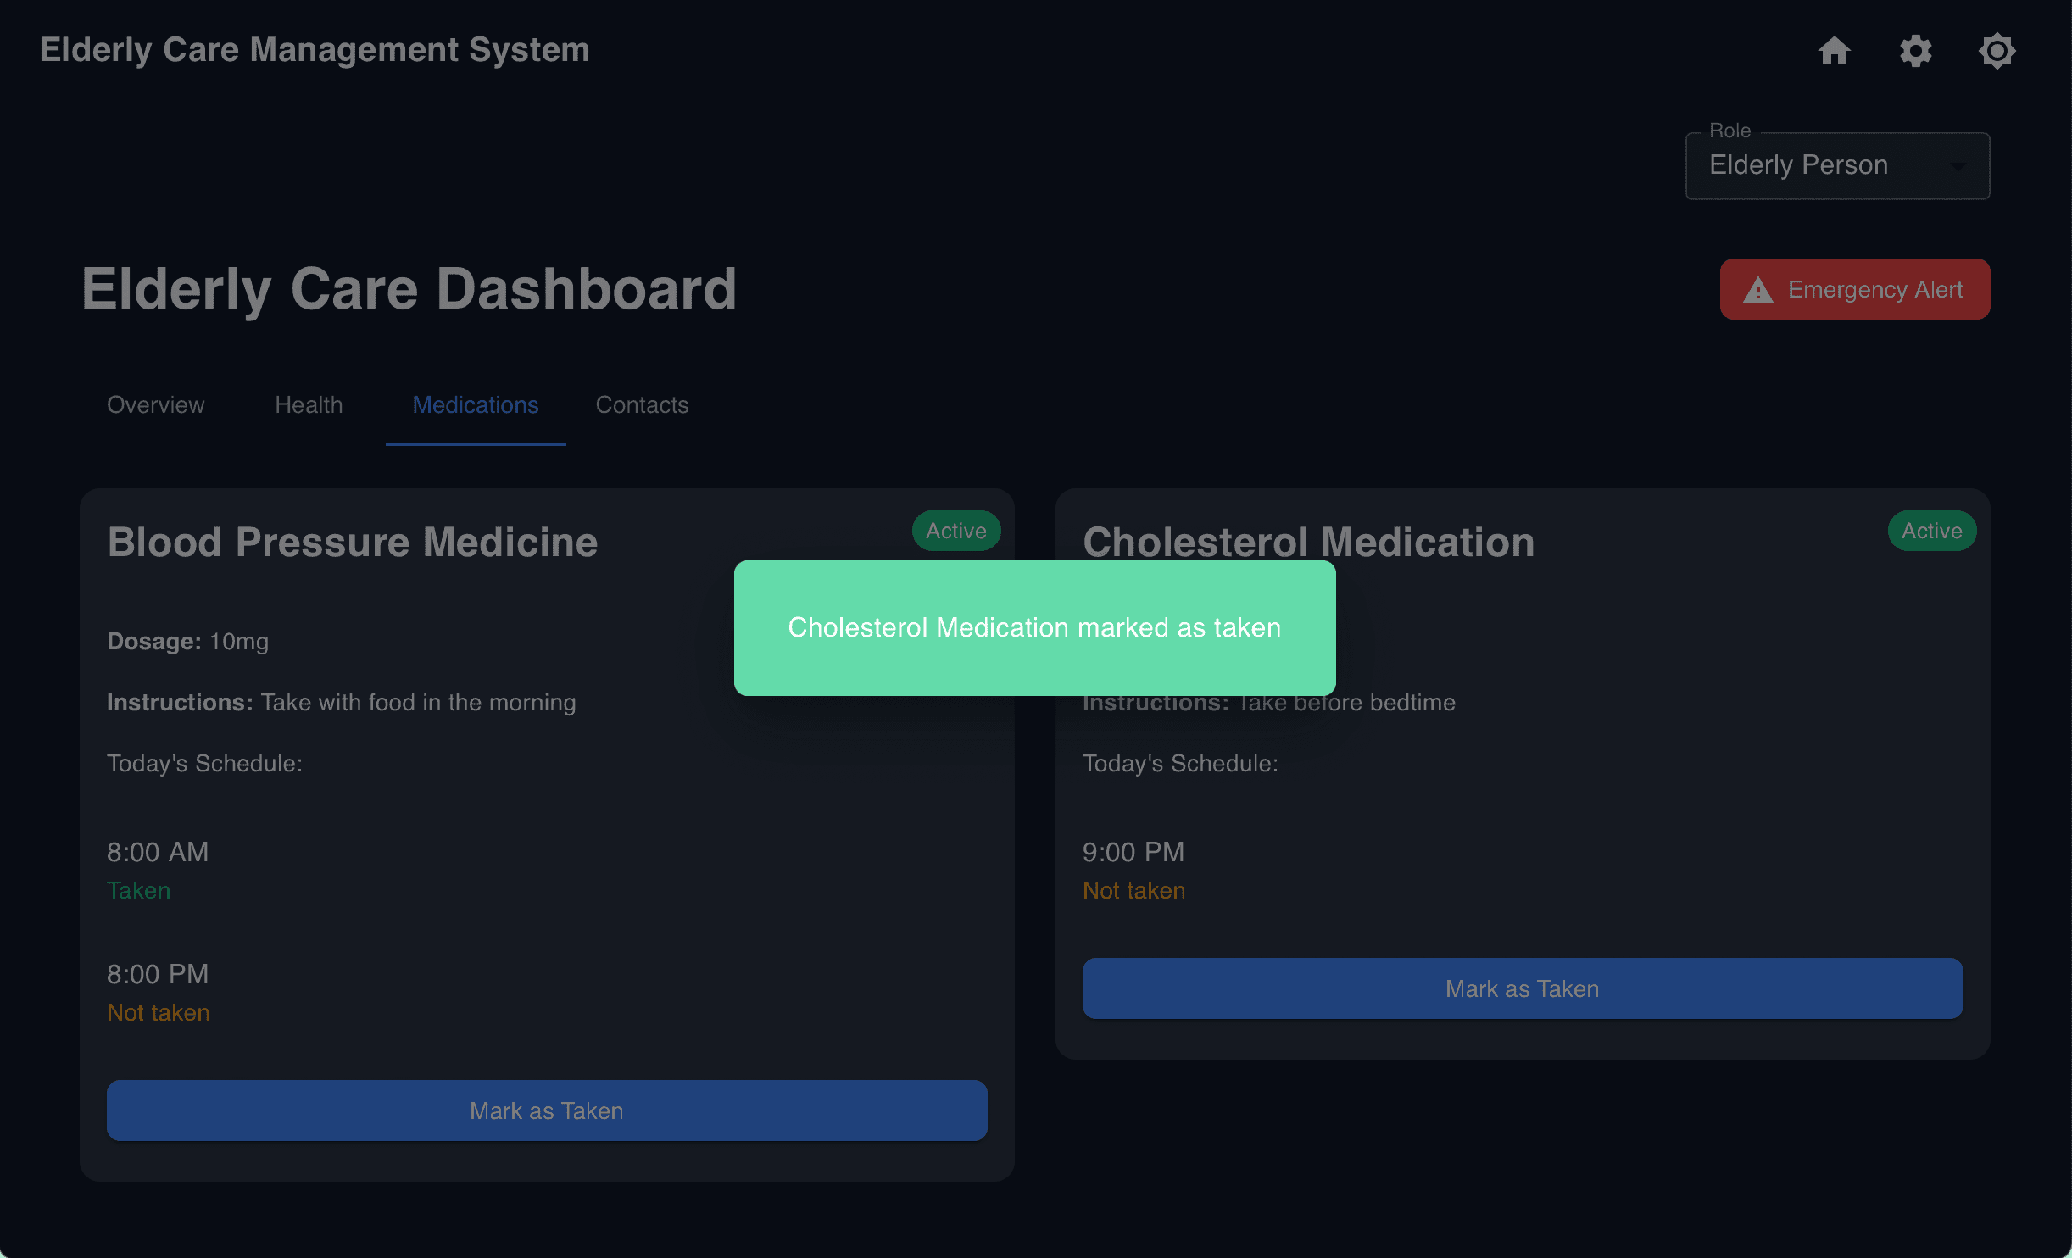Click Active badge on Cholesterol Medication
Viewport: 2072px width, 1258px height.
click(1932, 531)
